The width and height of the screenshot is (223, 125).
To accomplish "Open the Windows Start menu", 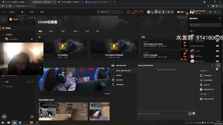I will pos(3,122).
